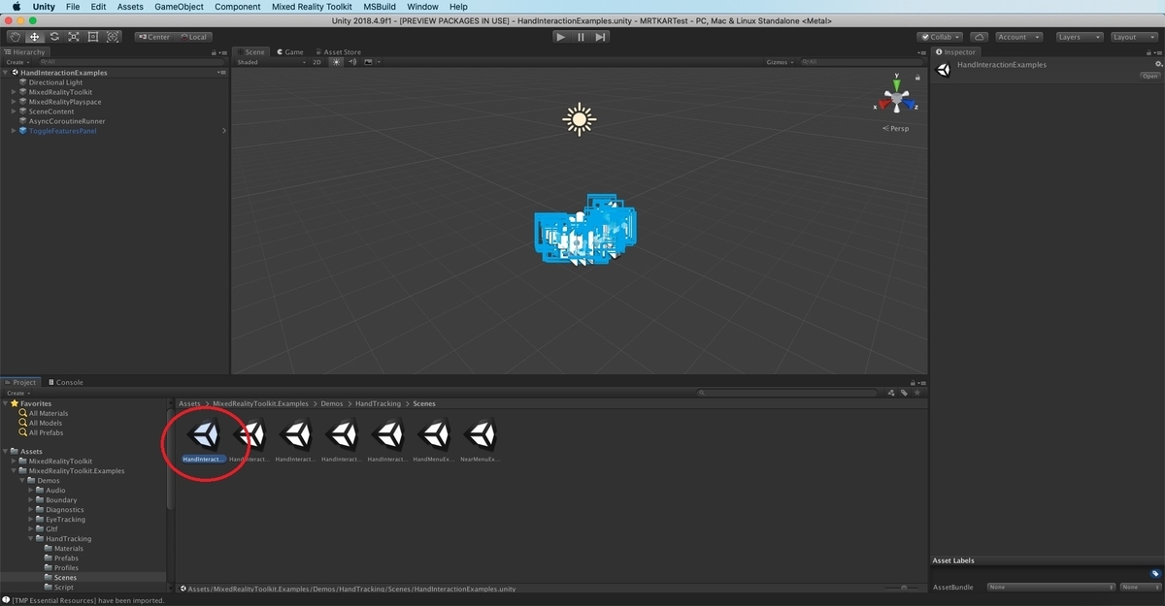Select the Hand tool in toolbar
Viewport: 1165px width, 606px height.
tap(15, 37)
